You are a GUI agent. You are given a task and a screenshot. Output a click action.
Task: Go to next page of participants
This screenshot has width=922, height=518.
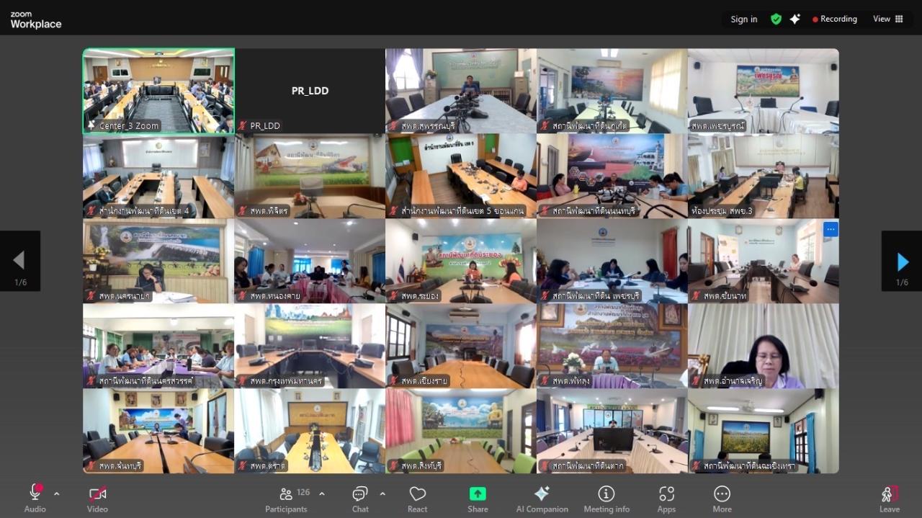tap(902, 262)
